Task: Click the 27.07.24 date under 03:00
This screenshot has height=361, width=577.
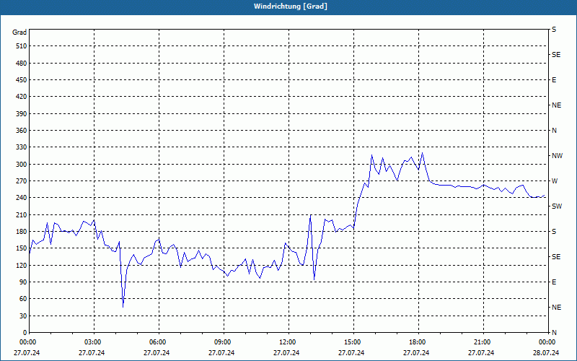Action: click(x=92, y=353)
